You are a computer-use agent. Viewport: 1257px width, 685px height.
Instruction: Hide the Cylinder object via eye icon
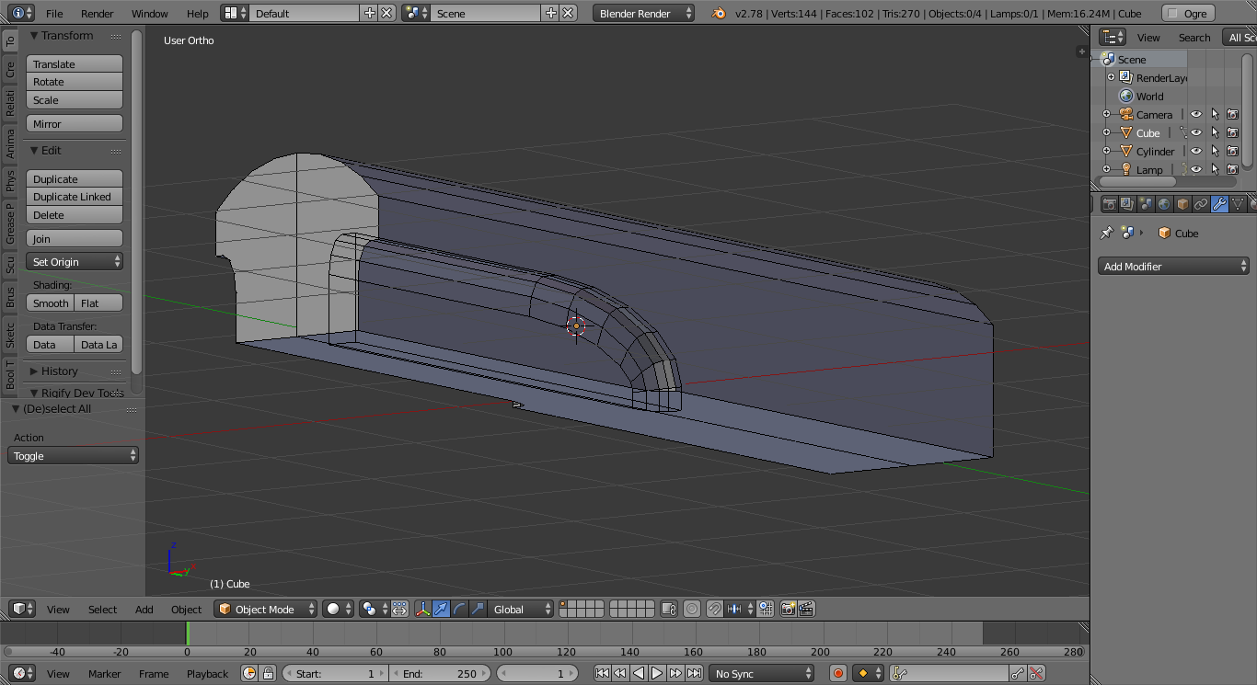coord(1196,152)
